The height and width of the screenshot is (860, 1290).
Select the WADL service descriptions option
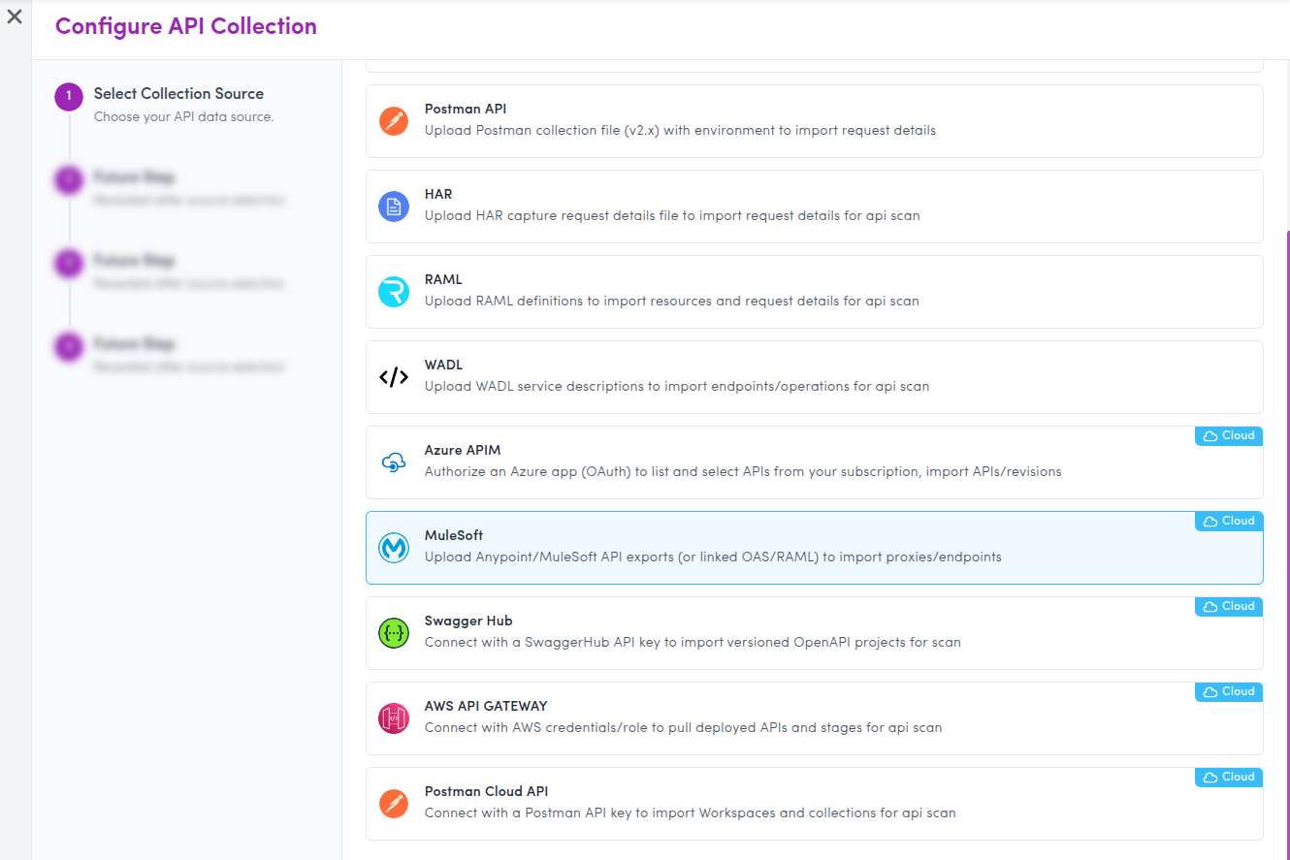click(x=676, y=387)
